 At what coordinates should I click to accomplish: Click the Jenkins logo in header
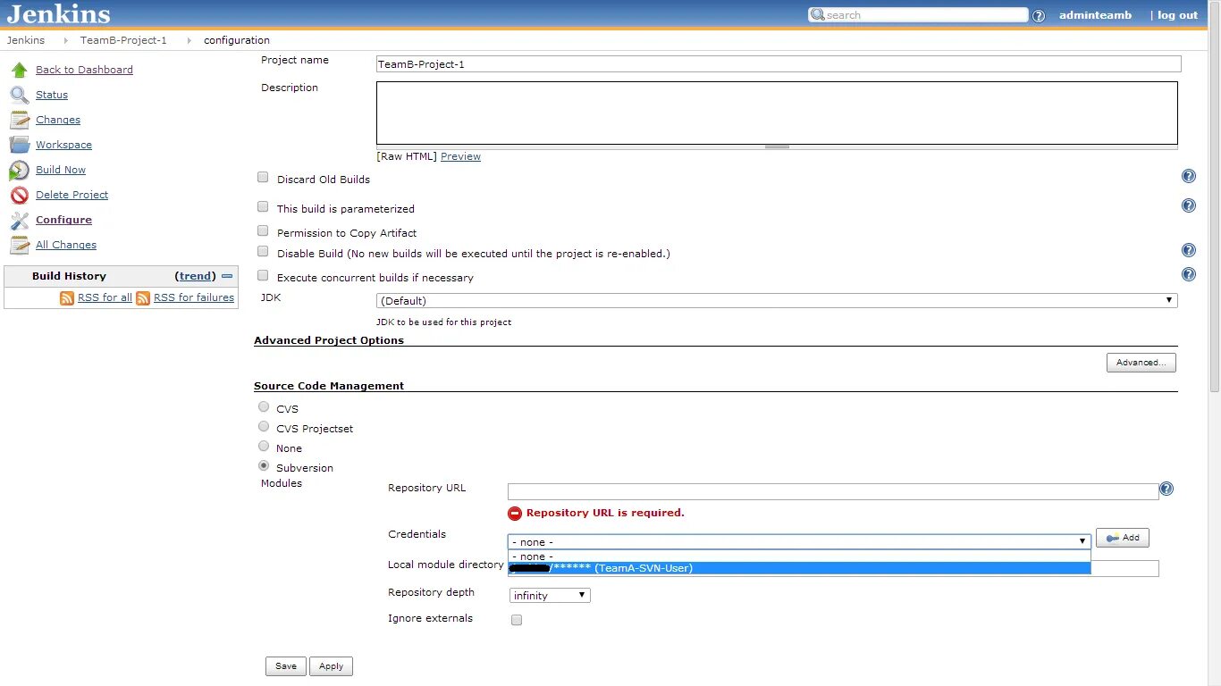[x=59, y=14]
